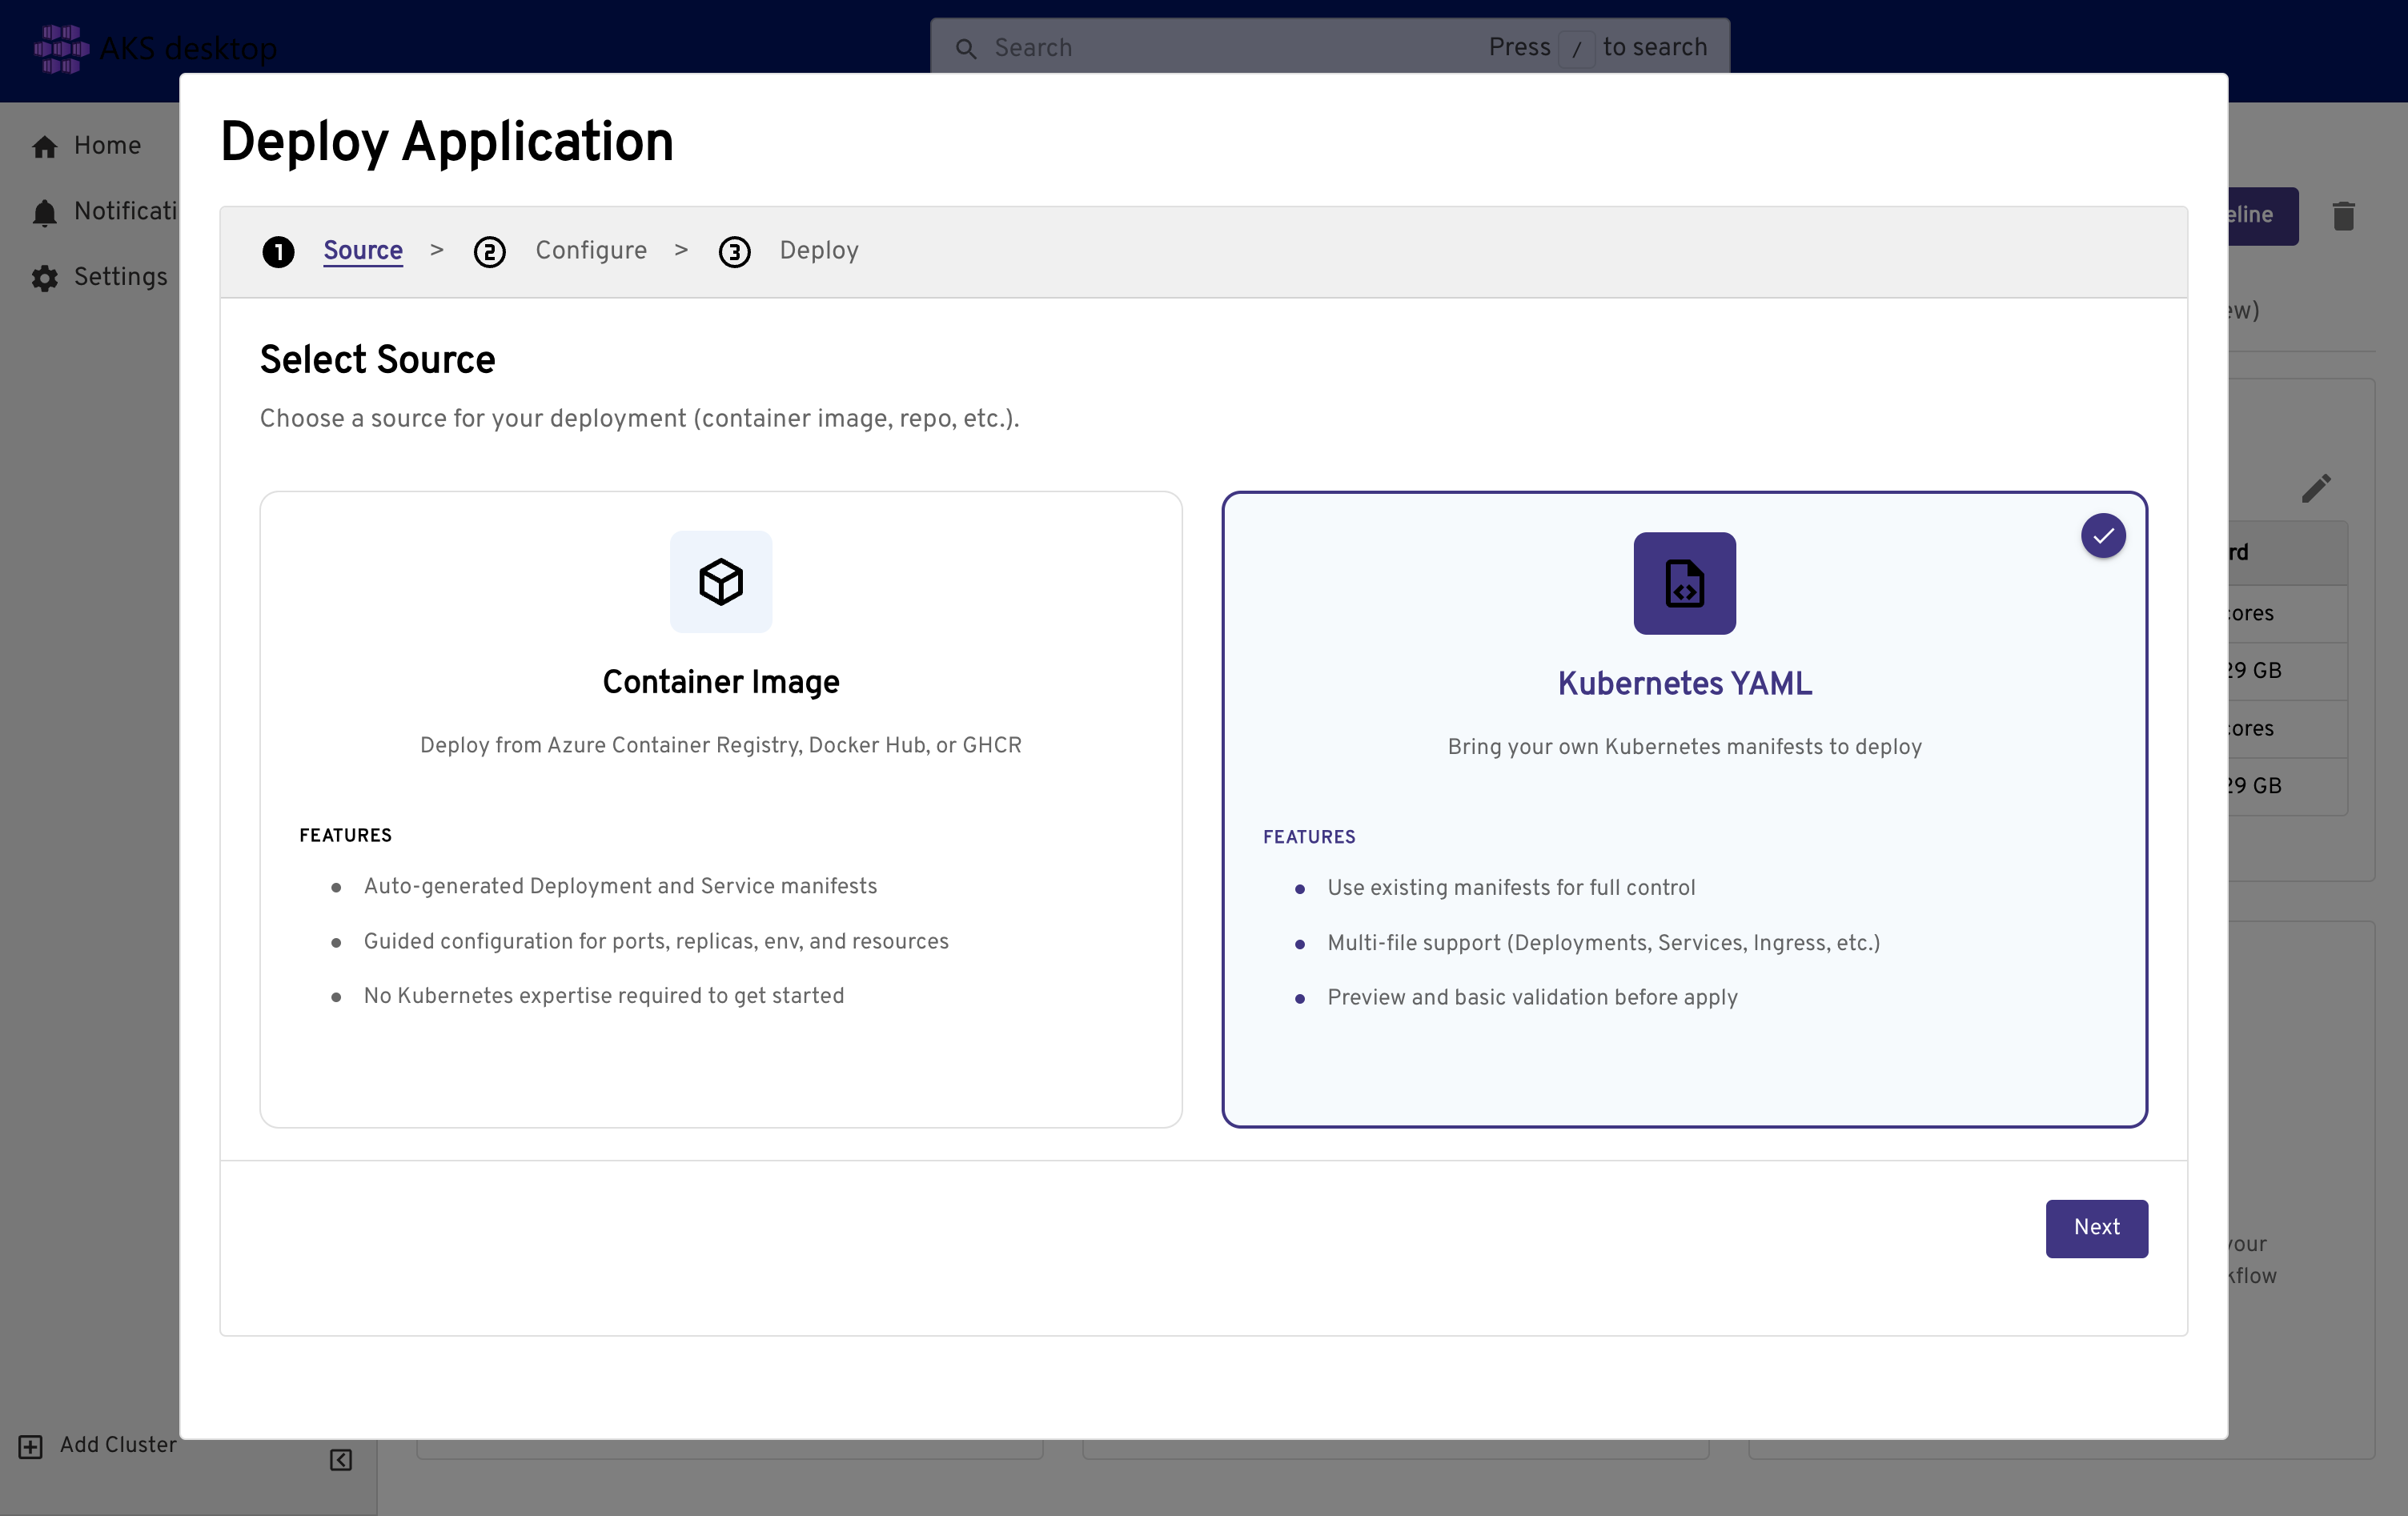Click the search magnifier icon
The height and width of the screenshot is (1516, 2408).
[965, 48]
